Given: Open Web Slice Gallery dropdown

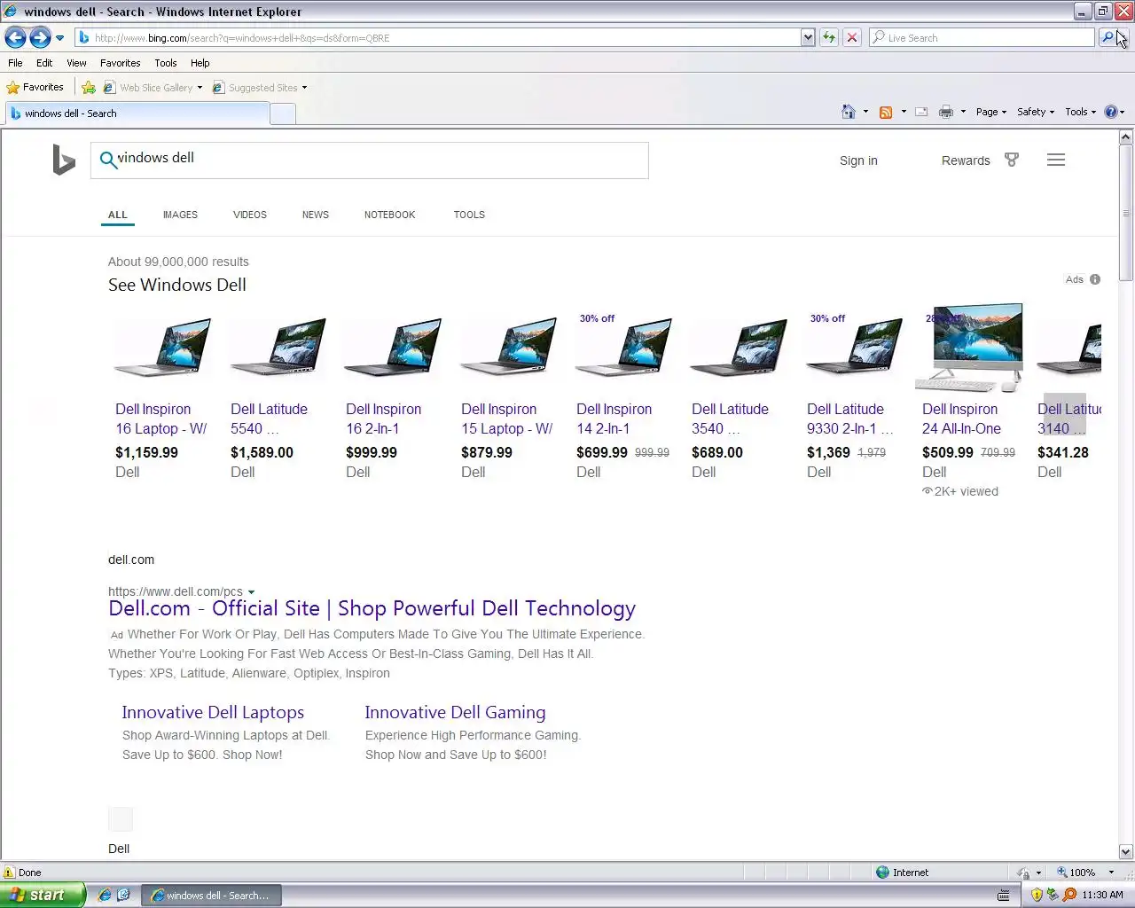Looking at the screenshot, I should [153, 88].
